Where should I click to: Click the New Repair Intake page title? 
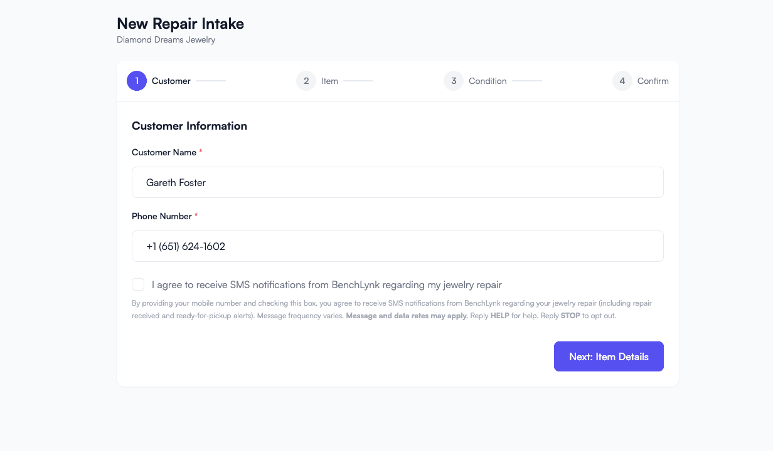(180, 23)
